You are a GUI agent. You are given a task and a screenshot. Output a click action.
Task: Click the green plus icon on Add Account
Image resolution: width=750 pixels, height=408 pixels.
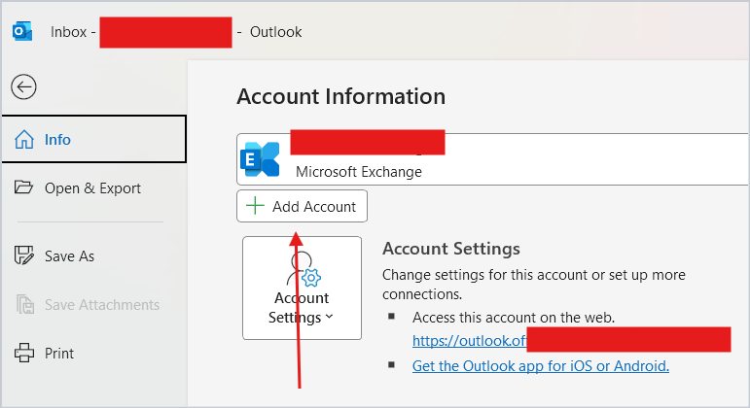(x=255, y=206)
